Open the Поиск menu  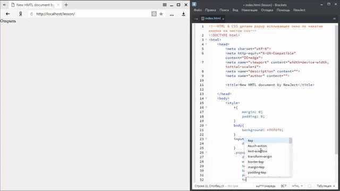point(224,10)
